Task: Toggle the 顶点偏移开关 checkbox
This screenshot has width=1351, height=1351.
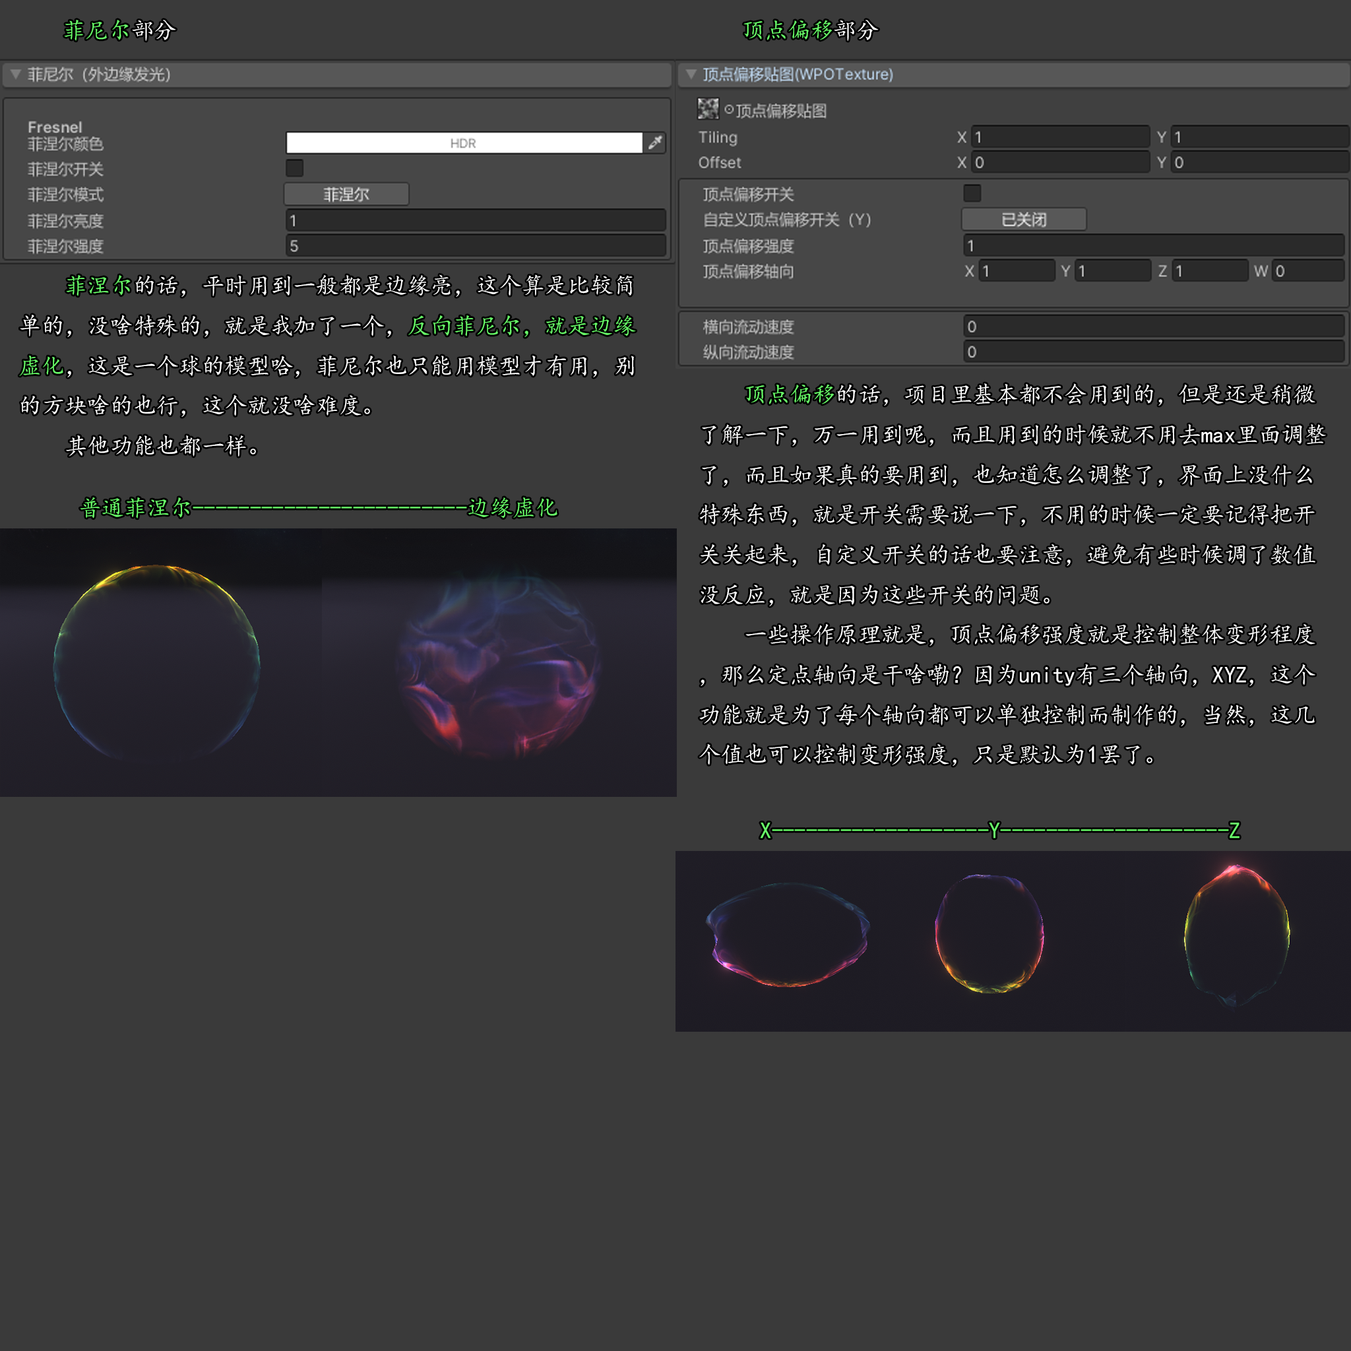Action: point(972,193)
